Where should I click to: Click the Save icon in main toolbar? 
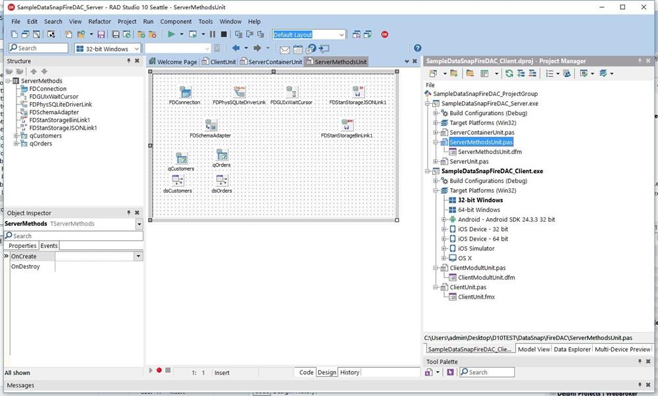[101, 34]
